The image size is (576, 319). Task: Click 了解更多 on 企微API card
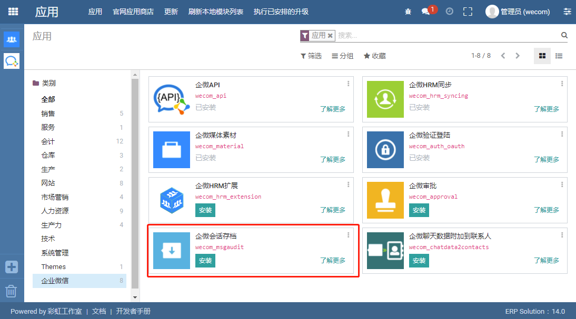pyautogui.click(x=333, y=109)
